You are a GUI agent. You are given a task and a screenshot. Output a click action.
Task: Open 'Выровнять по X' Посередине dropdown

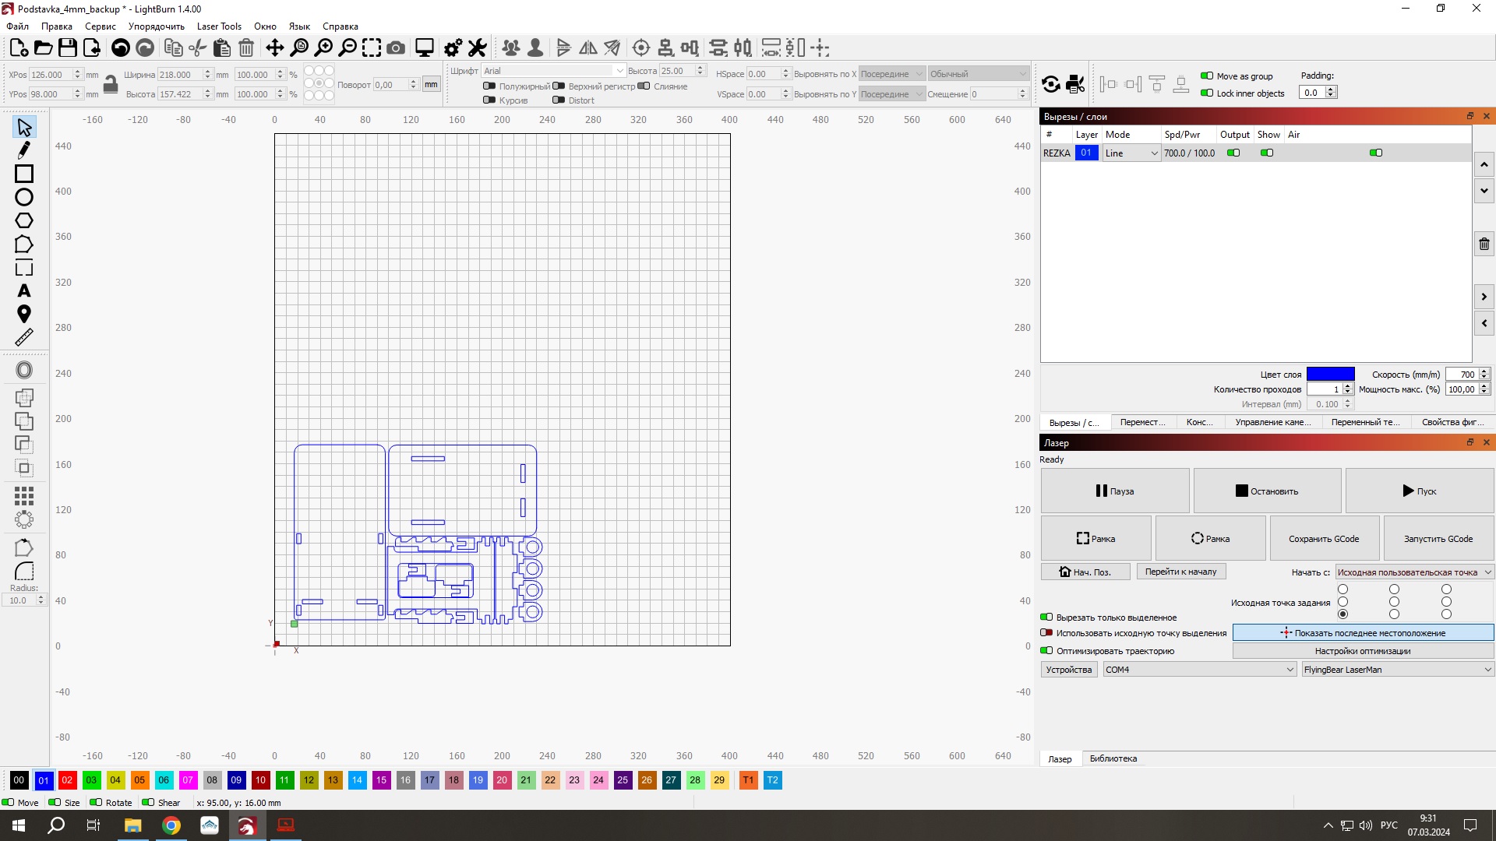click(892, 74)
